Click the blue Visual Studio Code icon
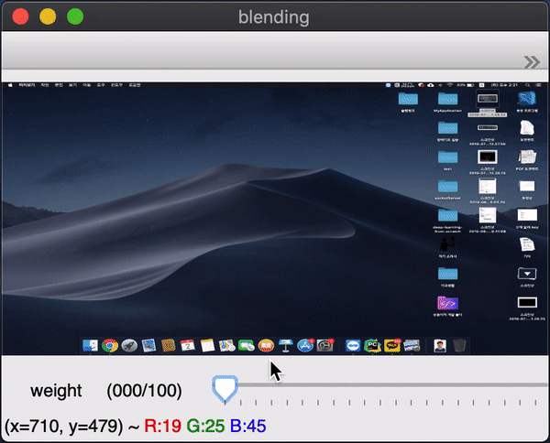The height and width of the screenshot is (443, 550). pos(527,99)
